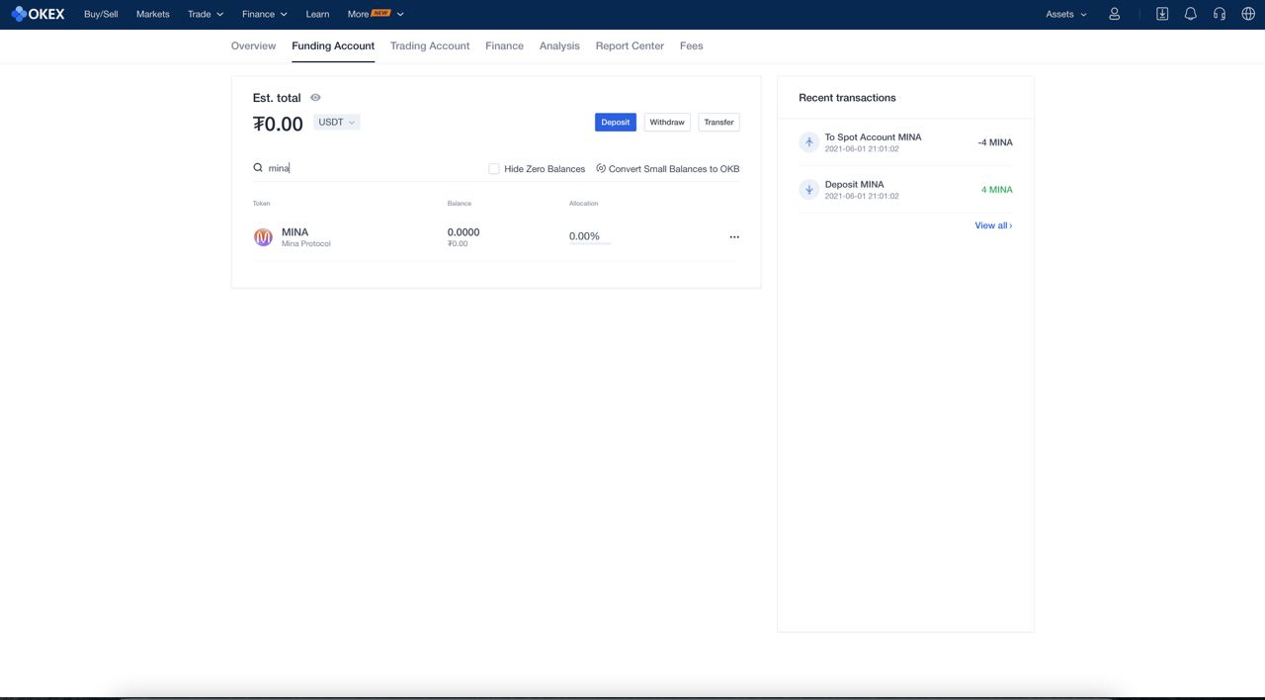The width and height of the screenshot is (1265, 700).
Task: Open the Deposit MINA transaction
Action: pyautogui.click(x=905, y=190)
